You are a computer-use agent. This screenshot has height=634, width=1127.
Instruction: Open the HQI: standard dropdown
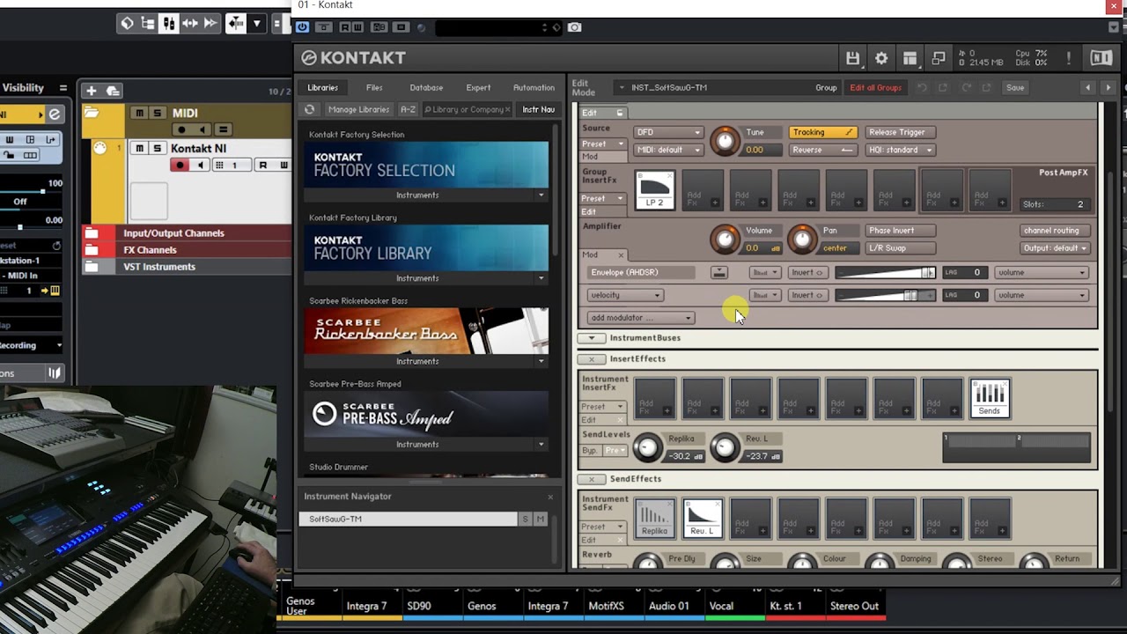(x=900, y=150)
